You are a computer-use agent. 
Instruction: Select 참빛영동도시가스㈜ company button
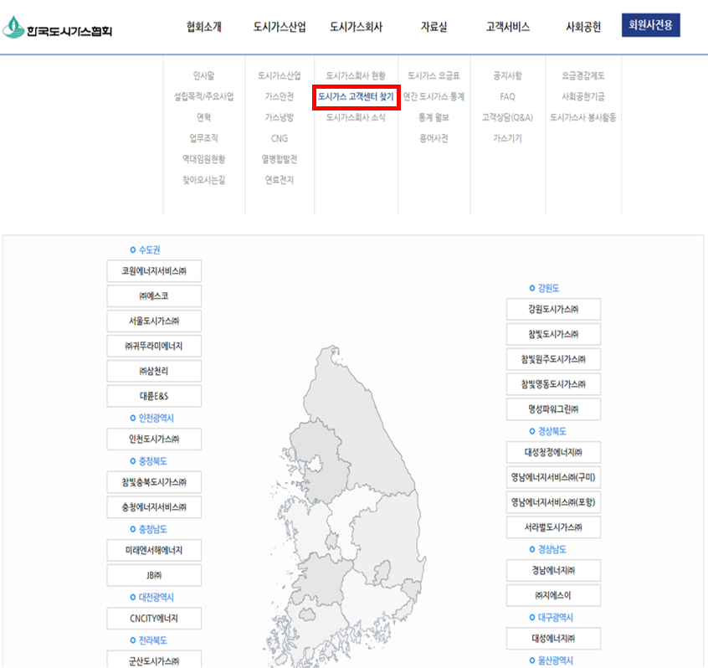[553, 384]
